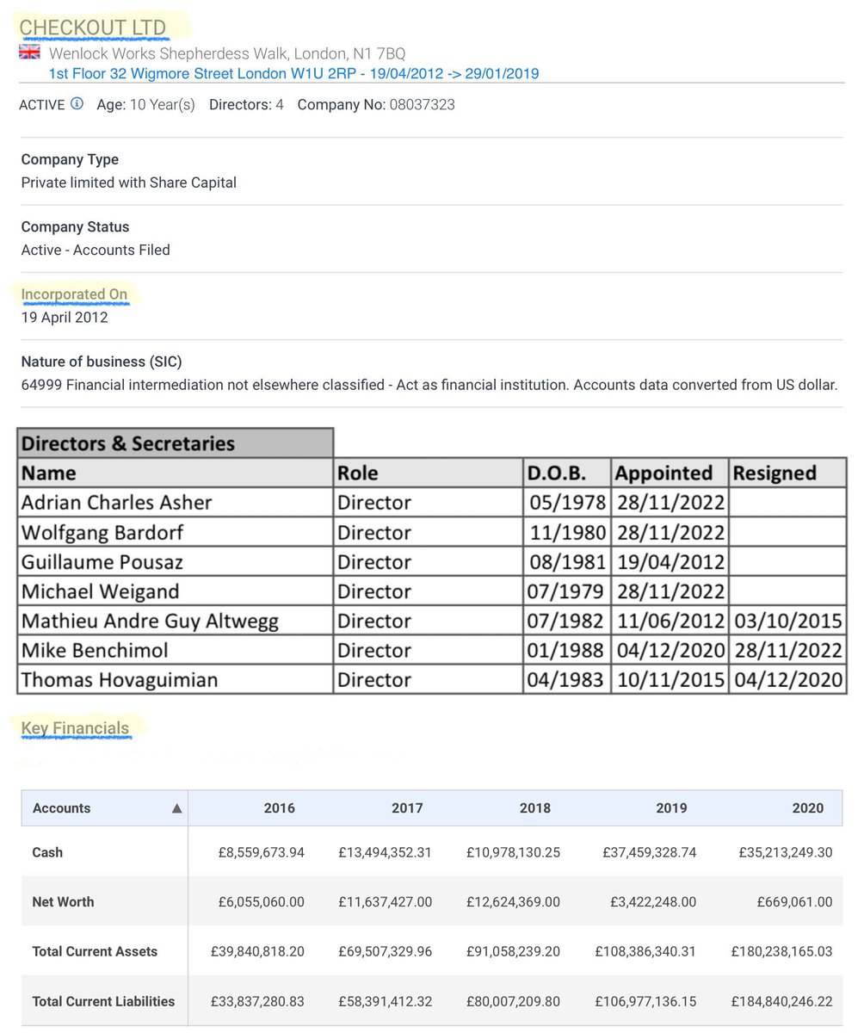Image resolution: width=864 pixels, height=1033 pixels.
Task: Click the Key Financials heading
Action: [75, 728]
